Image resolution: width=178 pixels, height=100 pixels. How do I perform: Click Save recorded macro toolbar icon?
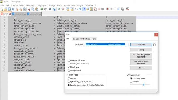coord(122,9)
